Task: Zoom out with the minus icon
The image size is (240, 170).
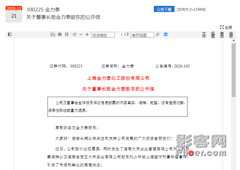Action: point(81,34)
